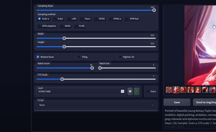
Task: Select the seventh gallery thumbnail
Action: (x=212, y=90)
